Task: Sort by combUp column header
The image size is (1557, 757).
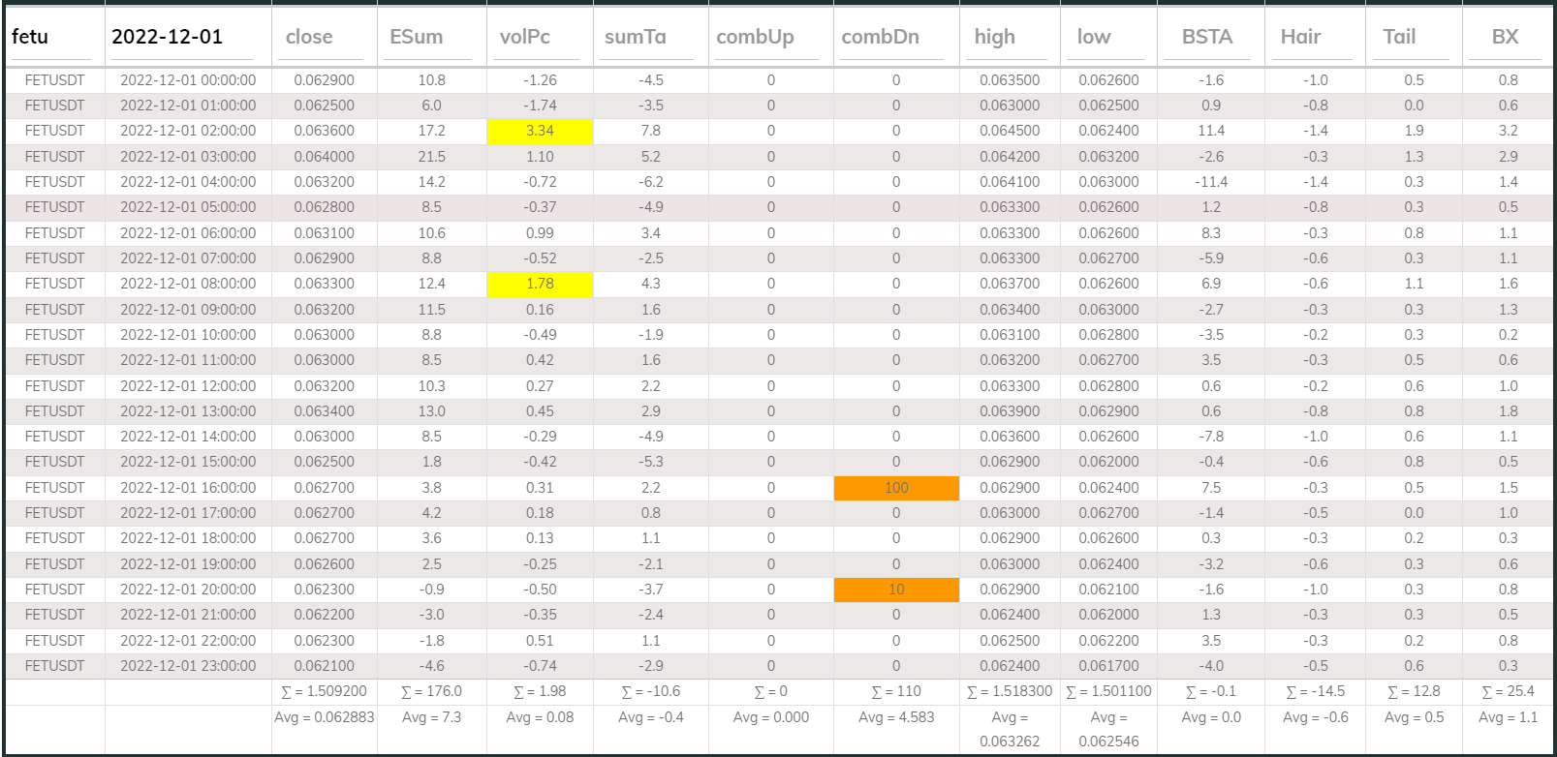Action: point(755,37)
